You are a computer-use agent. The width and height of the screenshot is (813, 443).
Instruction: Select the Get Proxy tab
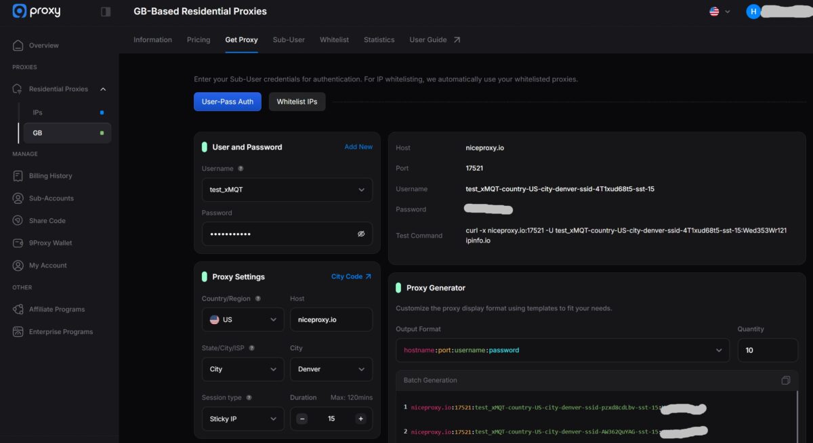coord(241,40)
